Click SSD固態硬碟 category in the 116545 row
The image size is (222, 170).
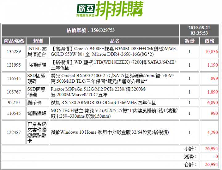click(x=36, y=78)
